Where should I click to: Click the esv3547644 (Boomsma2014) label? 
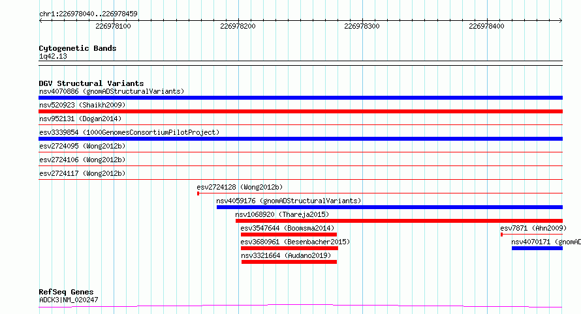click(x=287, y=228)
